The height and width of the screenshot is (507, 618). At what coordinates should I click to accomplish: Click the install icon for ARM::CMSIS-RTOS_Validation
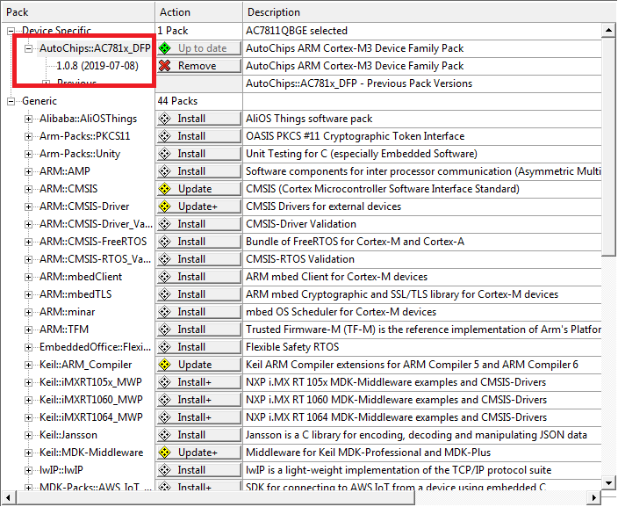(164, 259)
